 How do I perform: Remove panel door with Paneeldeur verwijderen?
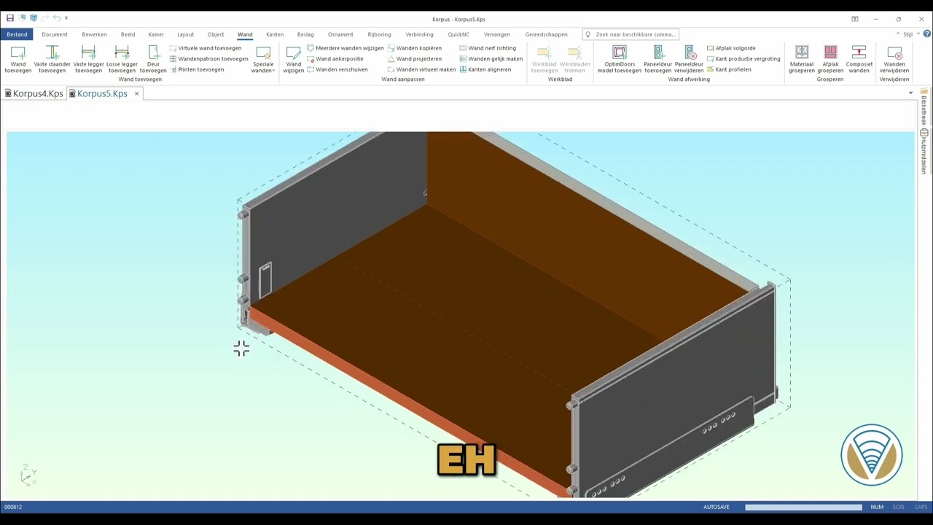689,59
